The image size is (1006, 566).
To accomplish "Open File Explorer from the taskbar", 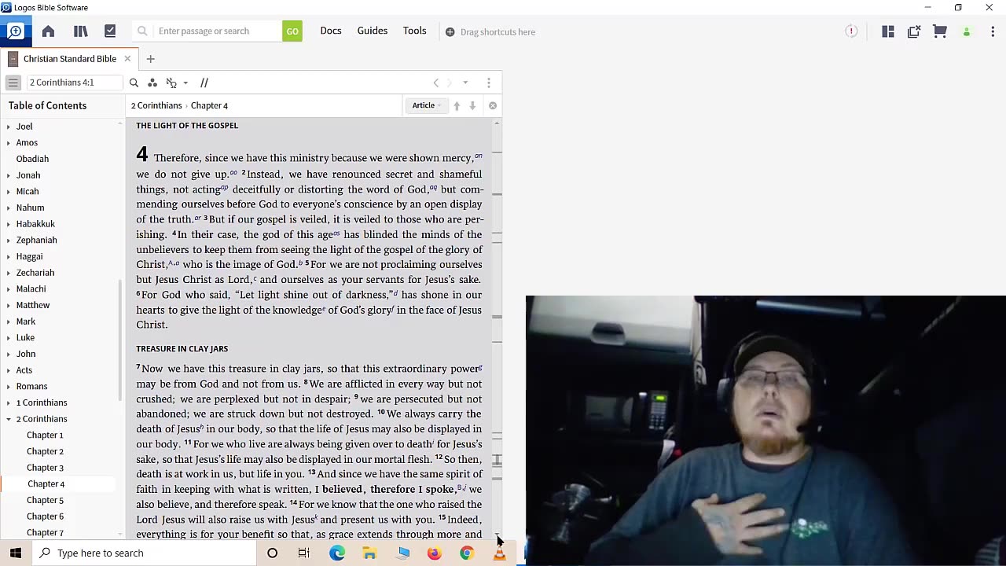I will click(369, 553).
